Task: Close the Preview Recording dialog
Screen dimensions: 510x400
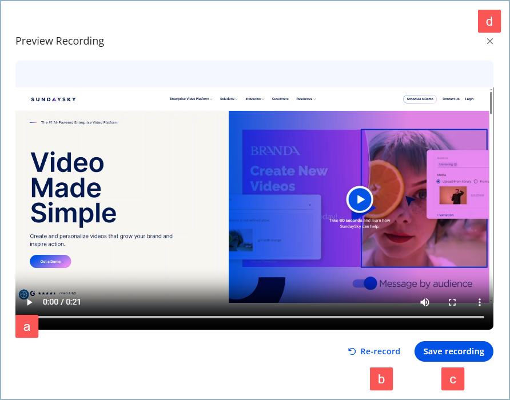Action: (489, 41)
